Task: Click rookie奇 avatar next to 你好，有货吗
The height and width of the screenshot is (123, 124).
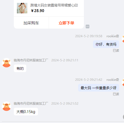Action: [123, 39]
